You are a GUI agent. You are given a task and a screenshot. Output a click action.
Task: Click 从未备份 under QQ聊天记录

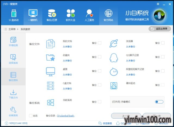(x=130, y=61)
